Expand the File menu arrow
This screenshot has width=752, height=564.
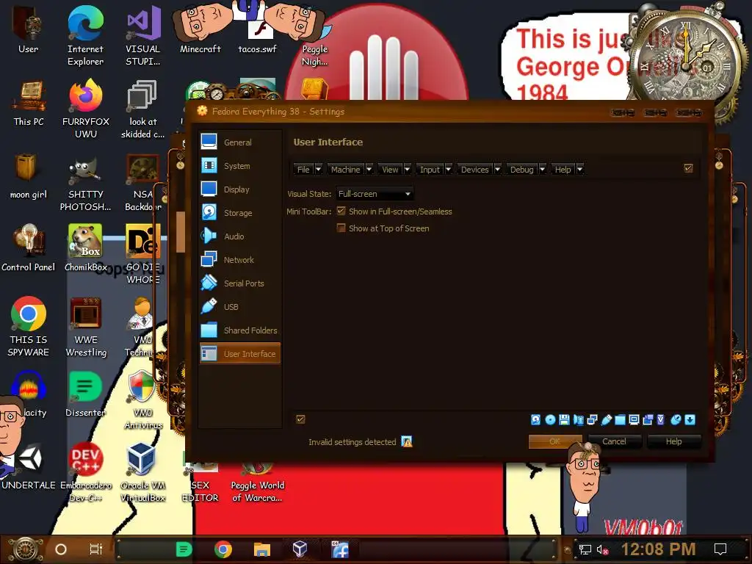(x=319, y=170)
